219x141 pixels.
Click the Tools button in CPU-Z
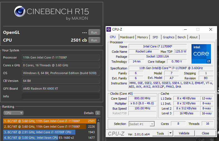pos(160,133)
